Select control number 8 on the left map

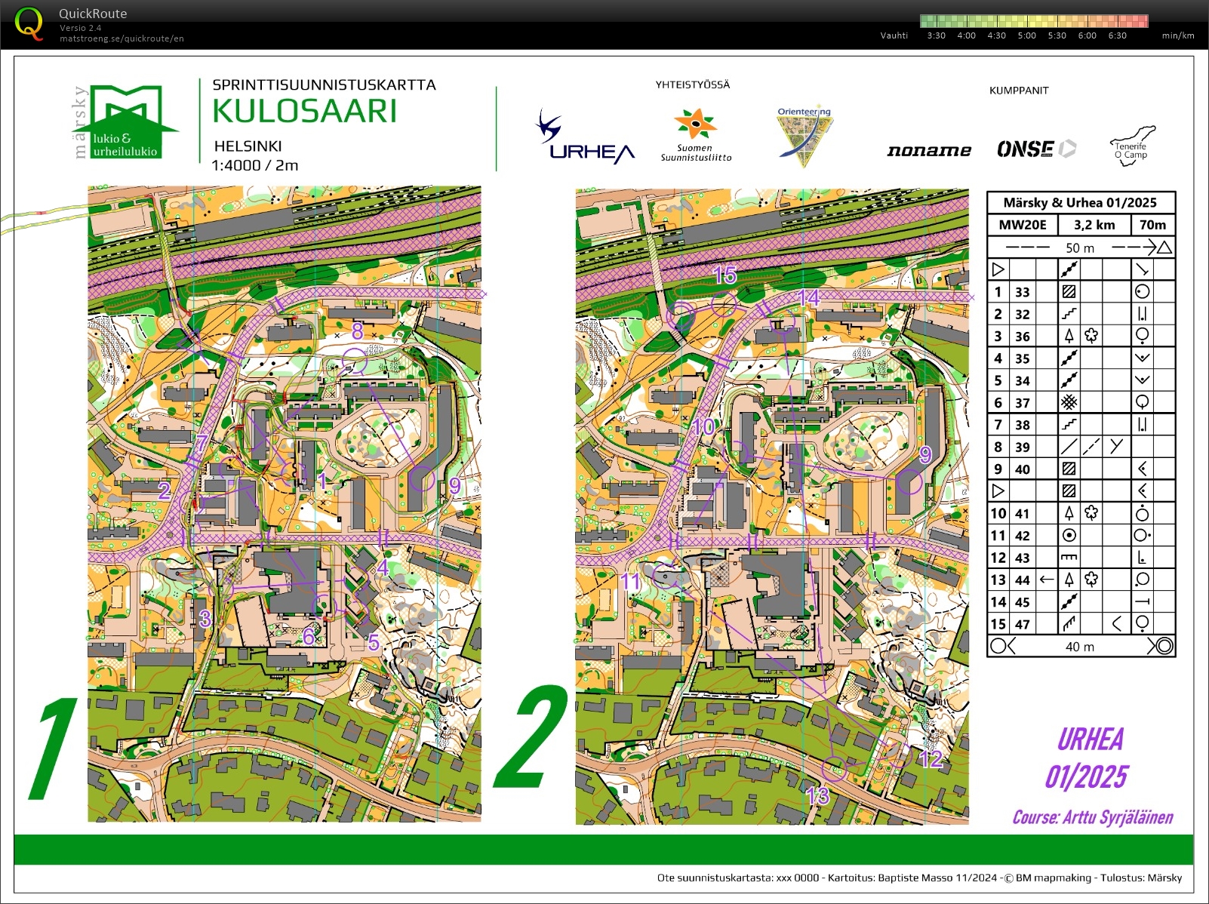click(x=358, y=331)
